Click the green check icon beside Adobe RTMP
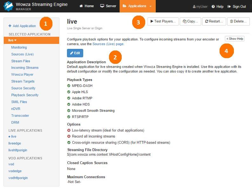 point(69,98)
